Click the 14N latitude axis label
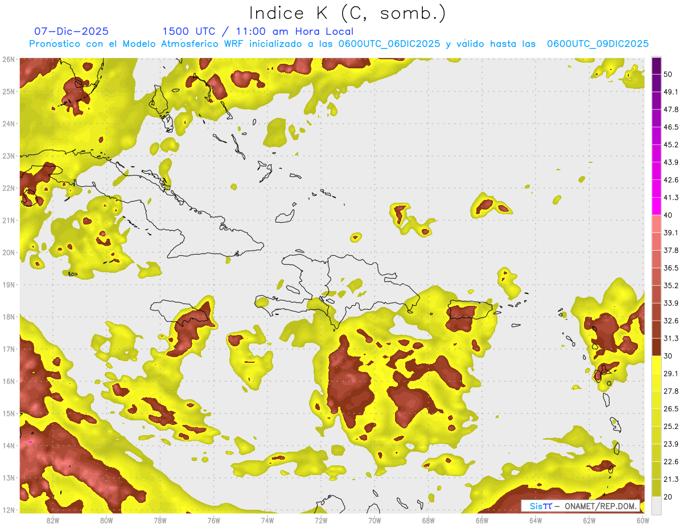 click(8, 445)
